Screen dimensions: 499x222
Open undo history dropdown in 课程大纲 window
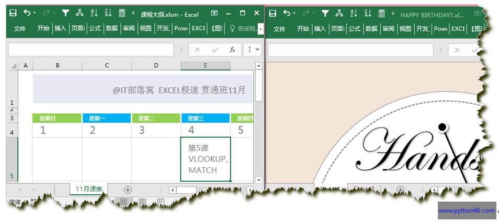pos(35,13)
